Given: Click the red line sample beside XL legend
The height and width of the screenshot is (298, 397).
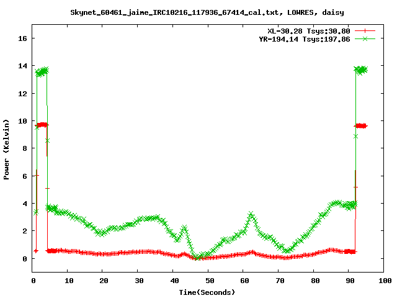Looking at the screenshot, I should coord(365,31).
